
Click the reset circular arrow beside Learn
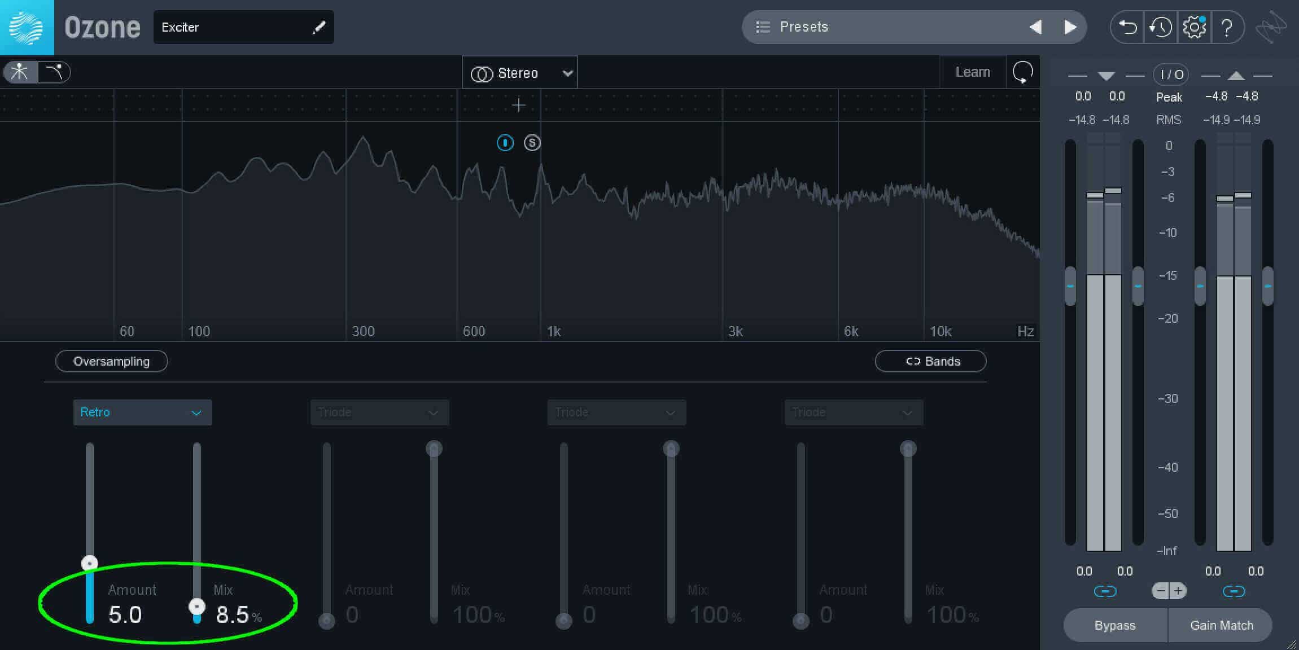1023,73
